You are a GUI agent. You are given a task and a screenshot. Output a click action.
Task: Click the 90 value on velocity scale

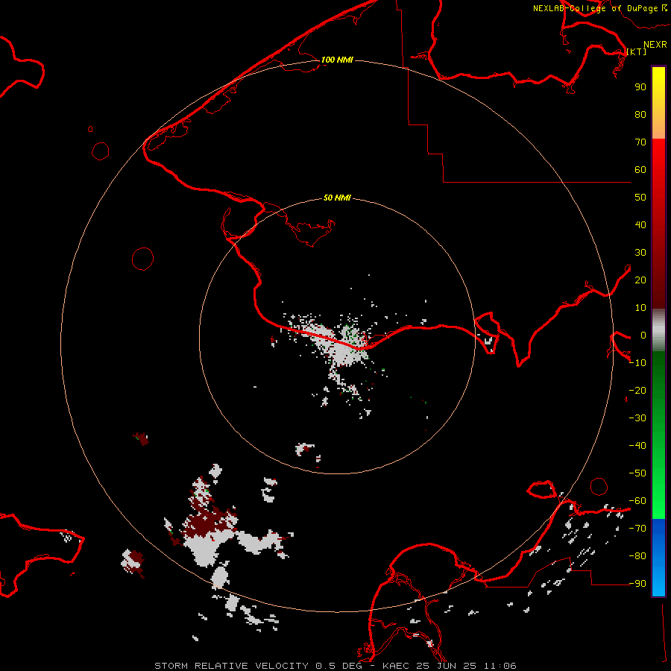(640, 87)
